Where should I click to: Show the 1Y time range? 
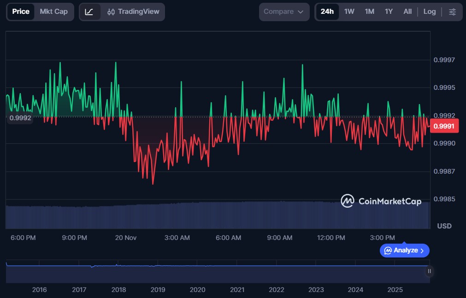(x=389, y=12)
